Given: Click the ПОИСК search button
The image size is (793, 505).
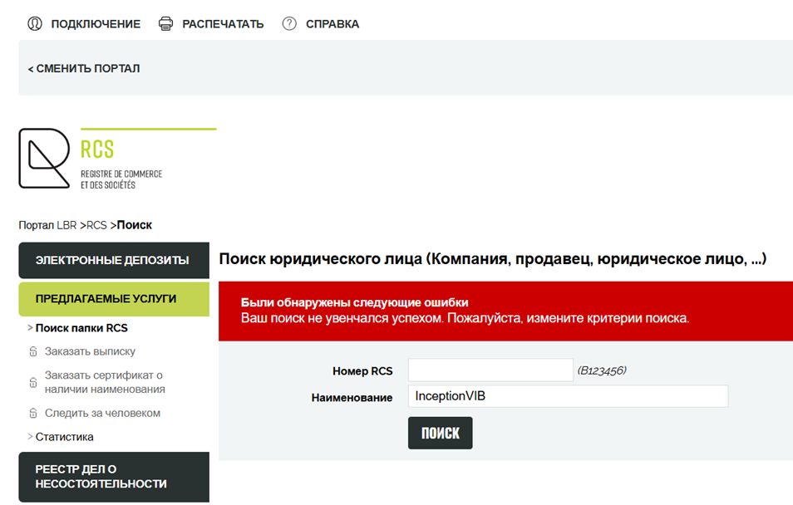Looking at the screenshot, I should (x=440, y=434).
